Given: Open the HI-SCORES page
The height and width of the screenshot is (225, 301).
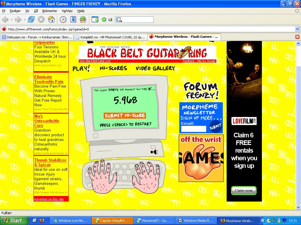Looking at the screenshot, I should click(x=113, y=68).
